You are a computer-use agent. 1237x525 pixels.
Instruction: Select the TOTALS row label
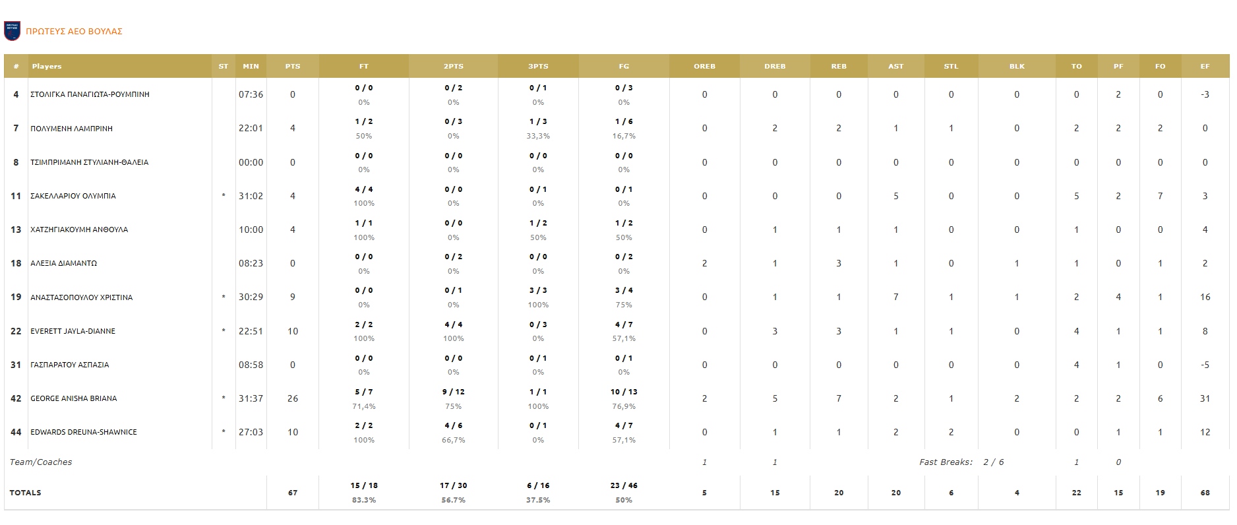(25, 493)
